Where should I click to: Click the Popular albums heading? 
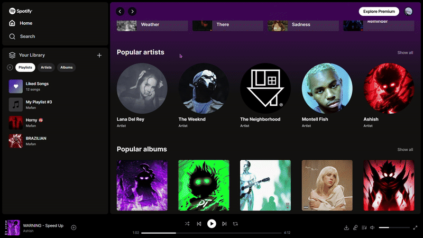tap(142, 149)
